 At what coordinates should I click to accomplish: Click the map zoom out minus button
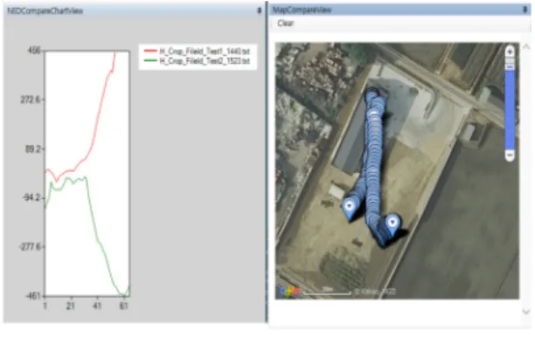tap(510, 155)
